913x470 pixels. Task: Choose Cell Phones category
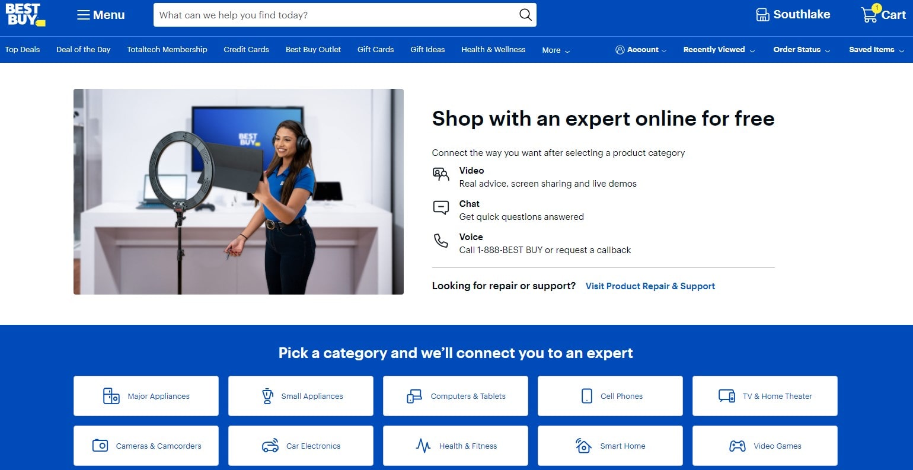[x=610, y=396]
